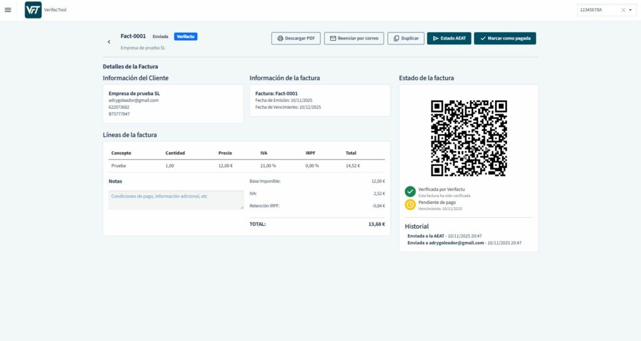The image size is (641, 341).
Task: Click the Fact-0001 invoice title
Action: pos(133,36)
